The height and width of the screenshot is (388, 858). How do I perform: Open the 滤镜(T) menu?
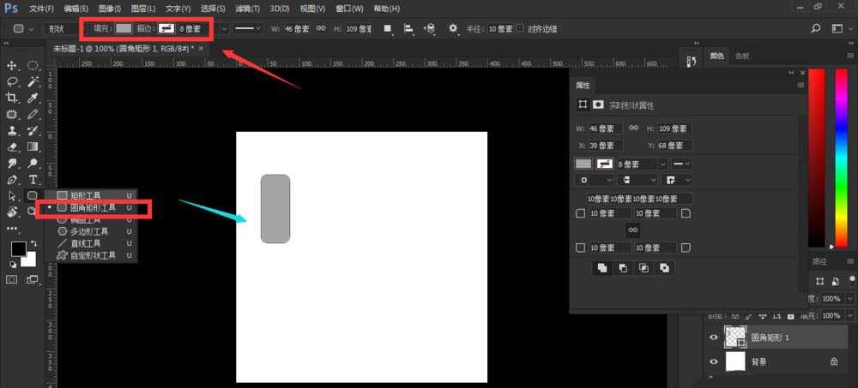(x=249, y=8)
